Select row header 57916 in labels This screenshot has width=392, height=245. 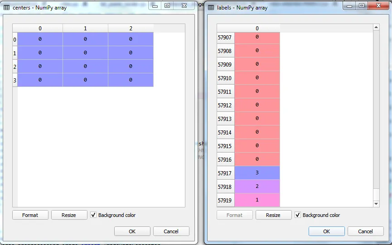(226, 159)
